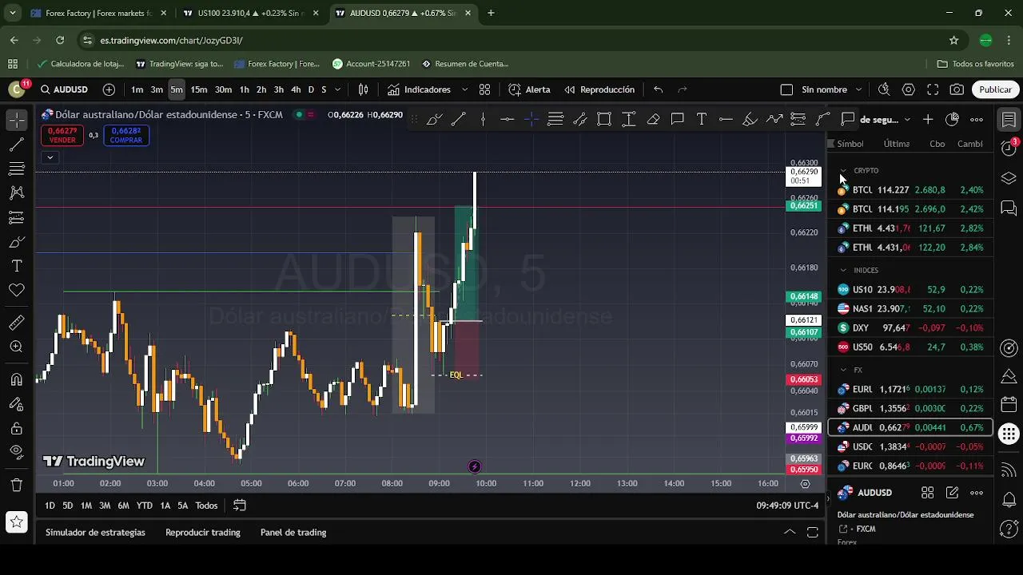Screen dimensions: 1023x575
Task: Collapse the chart legend chevron
Action: [50, 157]
